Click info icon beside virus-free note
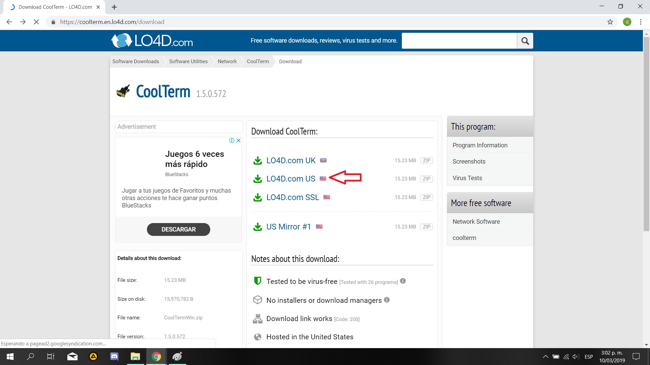This screenshot has height=365, width=650. click(403, 281)
